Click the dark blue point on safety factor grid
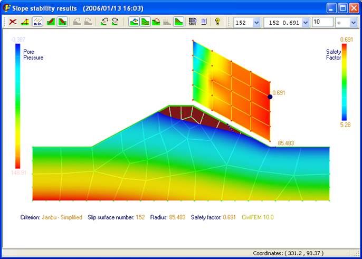The width and height of the screenshot is (362, 259). pyautogui.click(x=270, y=97)
